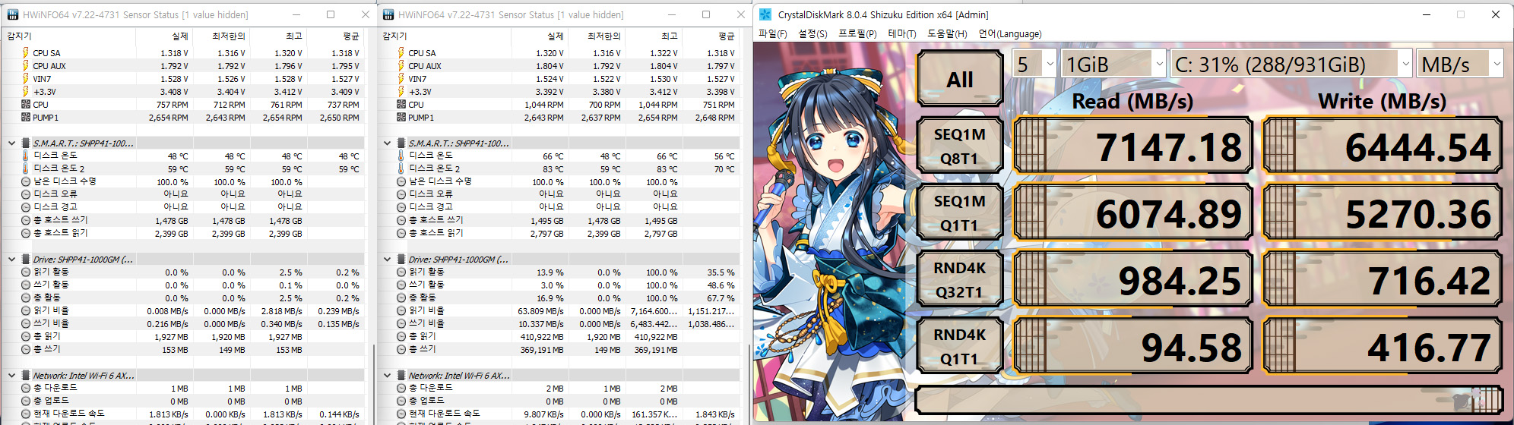
Task: Click 총 쓰기 icon in right HWiNFO window
Action: (x=401, y=349)
